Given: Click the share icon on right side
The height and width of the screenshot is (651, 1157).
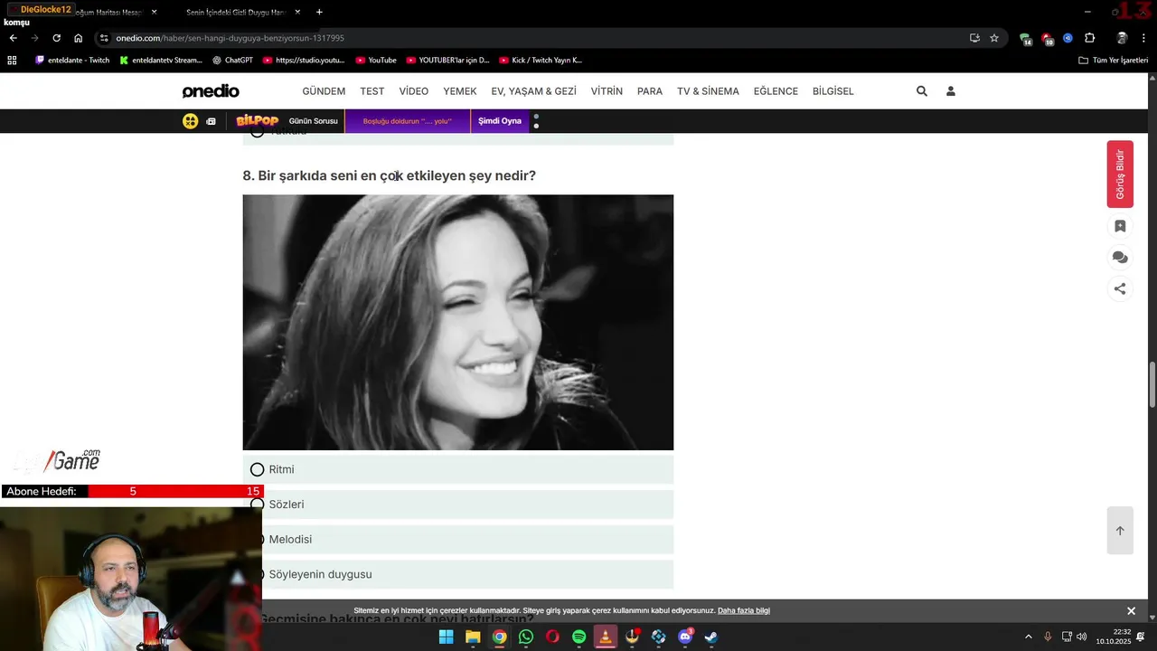Looking at the screenshot, I should [1120, 289].
